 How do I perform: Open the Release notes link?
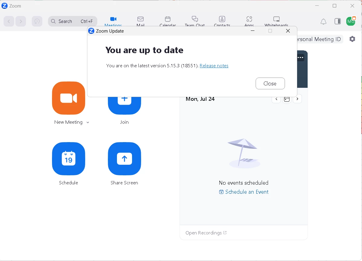click(x=214, y=66)
